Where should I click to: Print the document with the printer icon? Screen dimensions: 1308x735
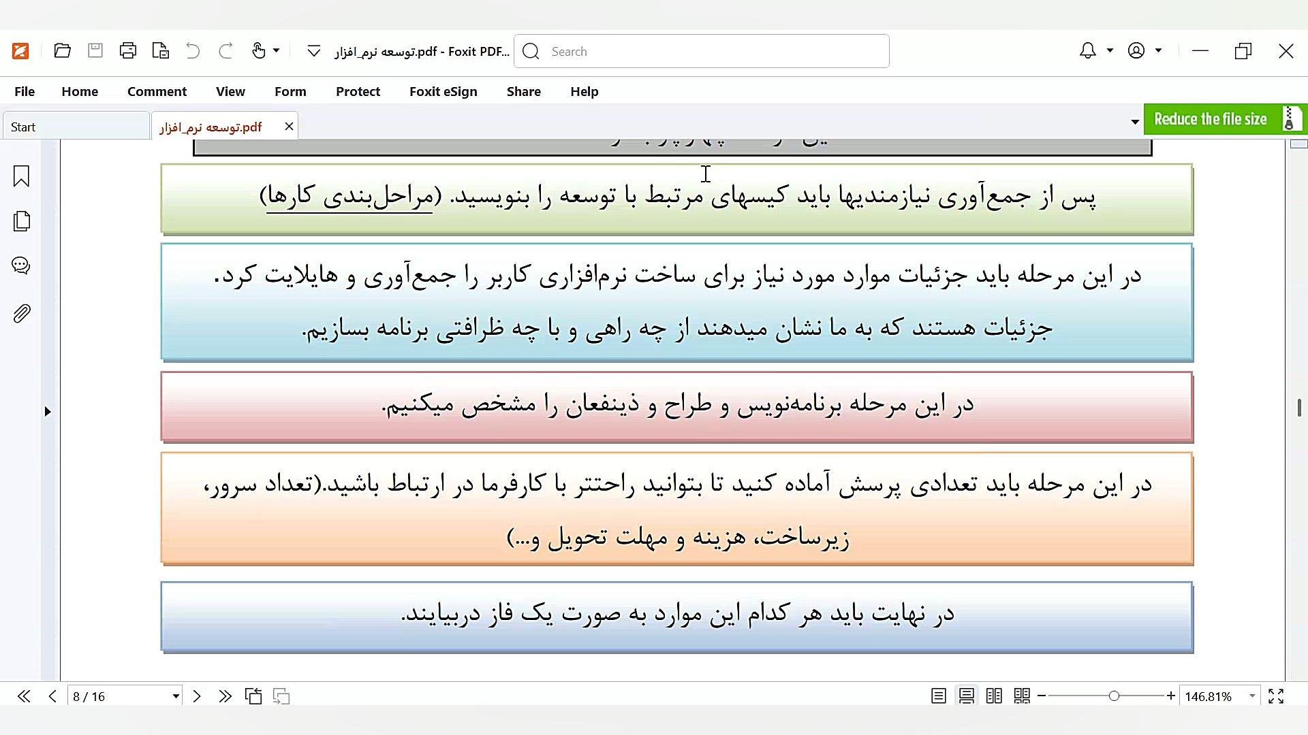pyautogui.click(x=128, y=51)
